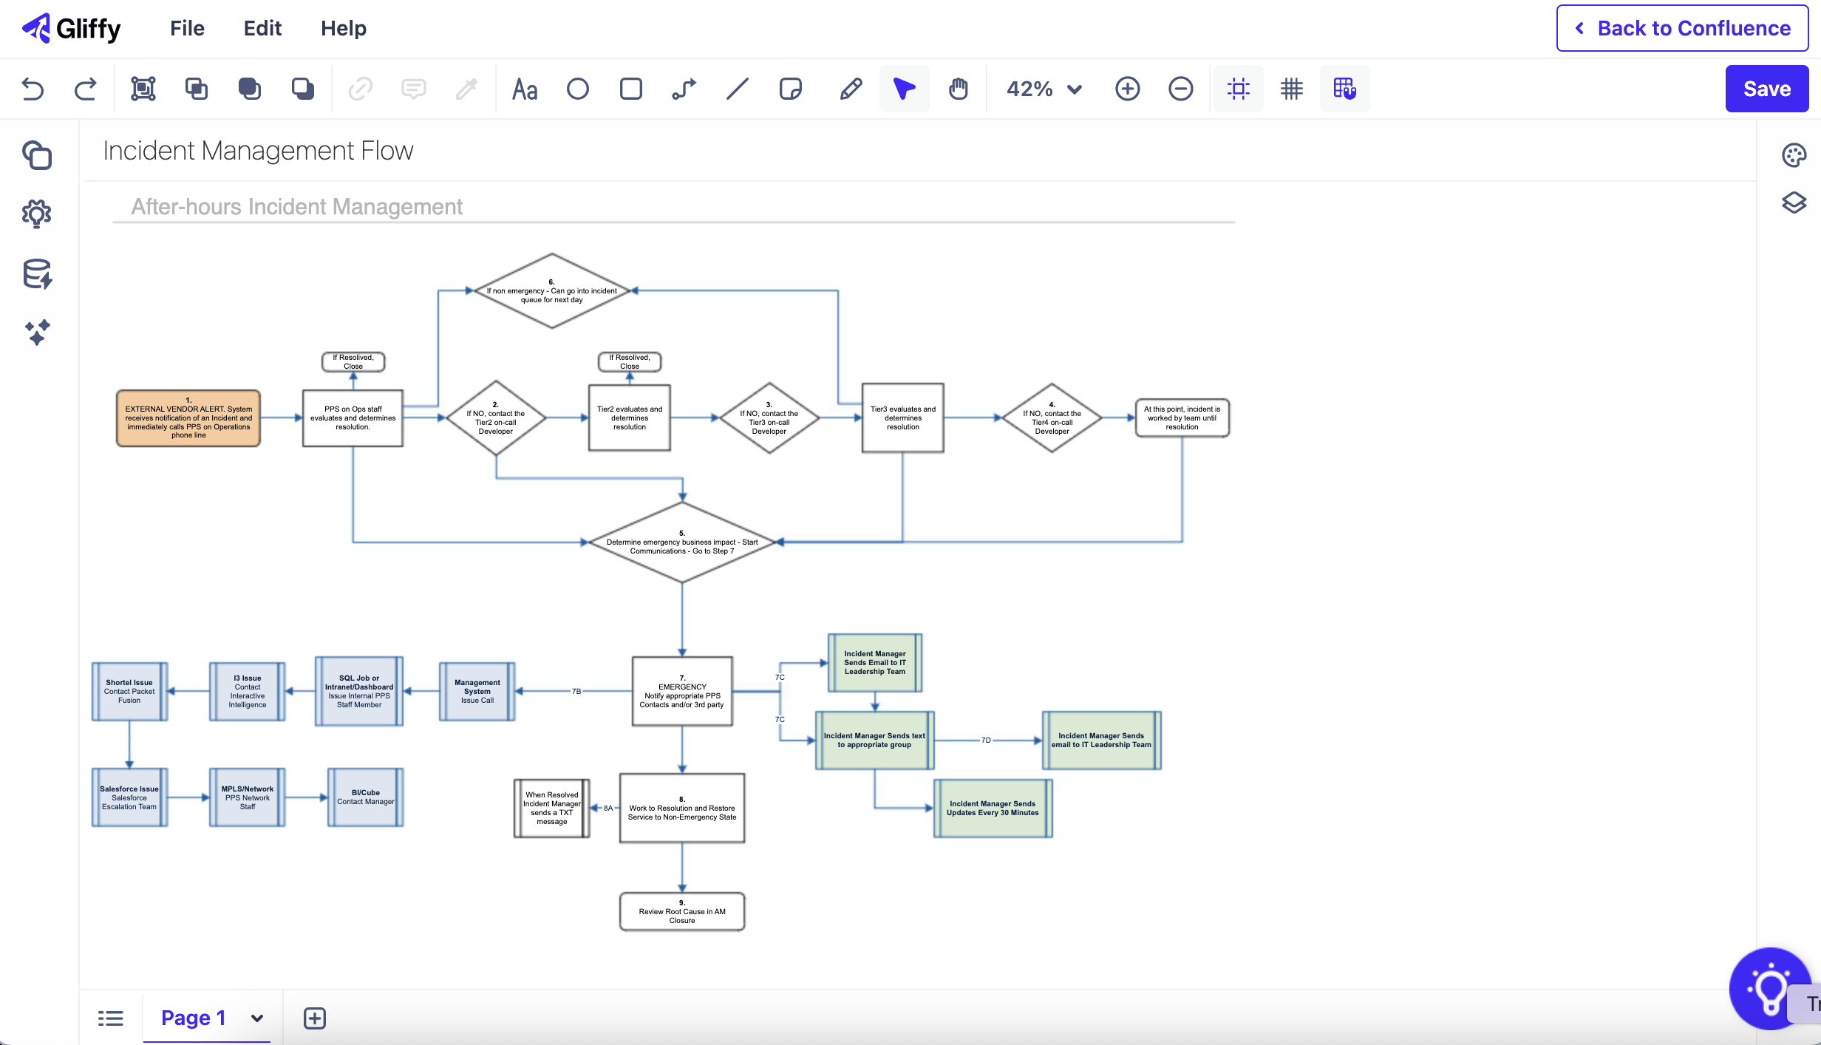
Task: Expand the Page 1 options dropdown
Action: 257,1018
